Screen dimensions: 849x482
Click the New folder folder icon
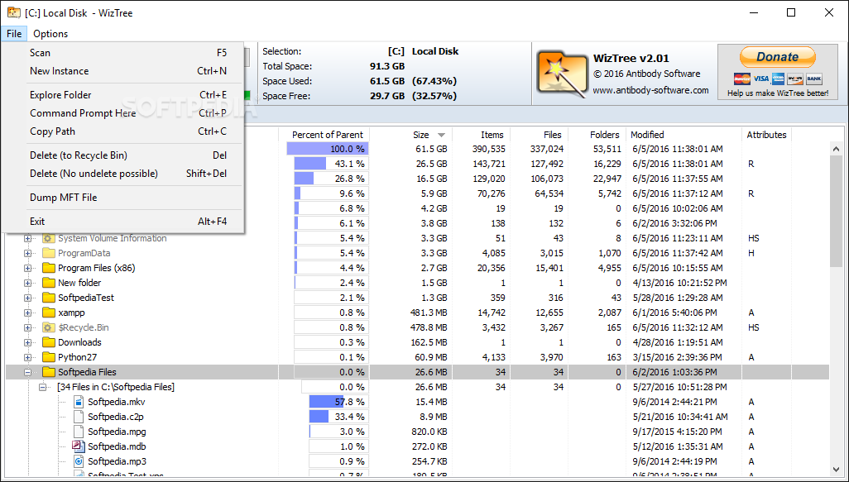49,283
